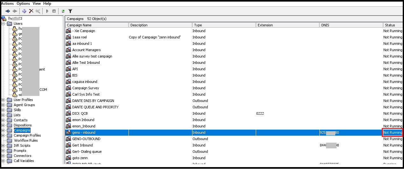Click the campaign icon beside '- Xie Campaign'
This screenshot has width=404, height=169.
pos(68,31)
